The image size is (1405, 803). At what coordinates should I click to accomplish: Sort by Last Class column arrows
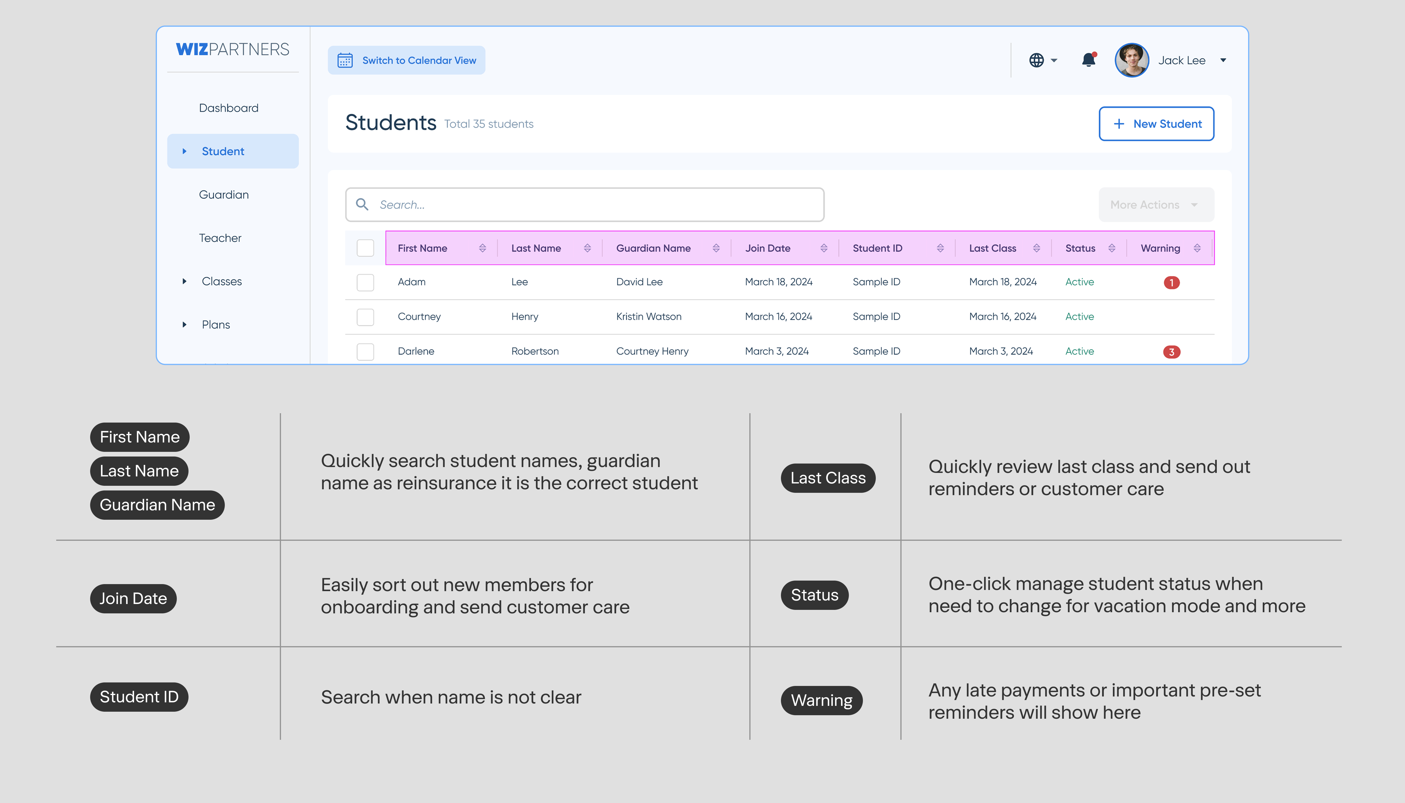coord(1036,248)
